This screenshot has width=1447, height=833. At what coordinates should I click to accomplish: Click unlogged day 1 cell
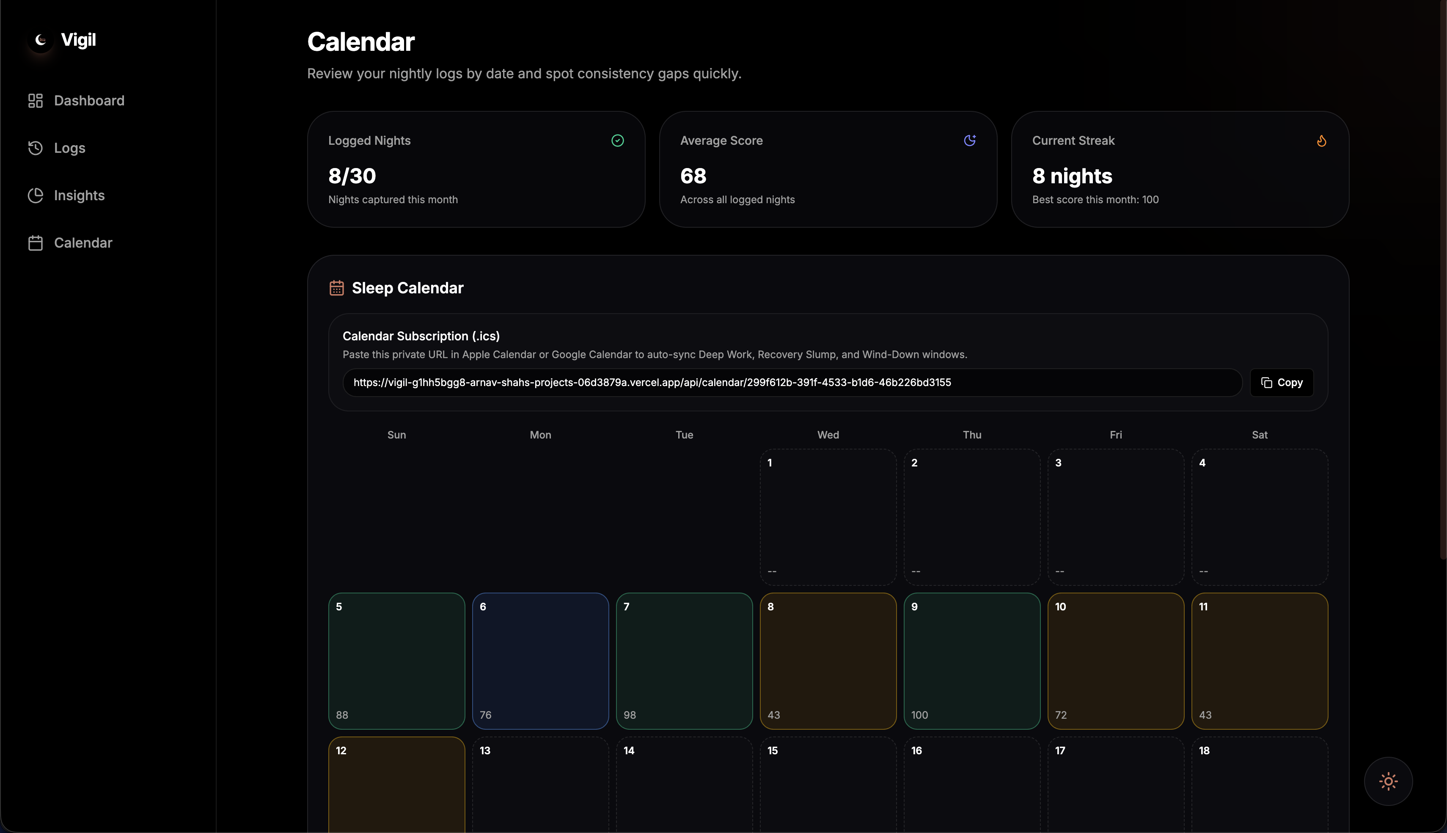(x=828, y=517)
